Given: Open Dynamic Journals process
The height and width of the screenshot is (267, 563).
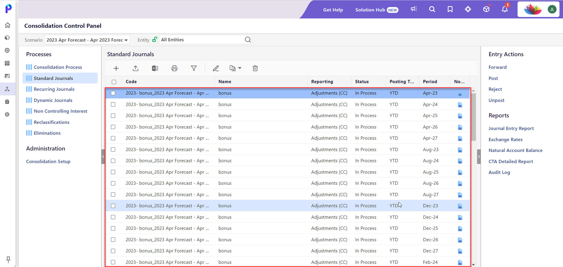Looking at the screenshot, I should [x=53, y=100].
